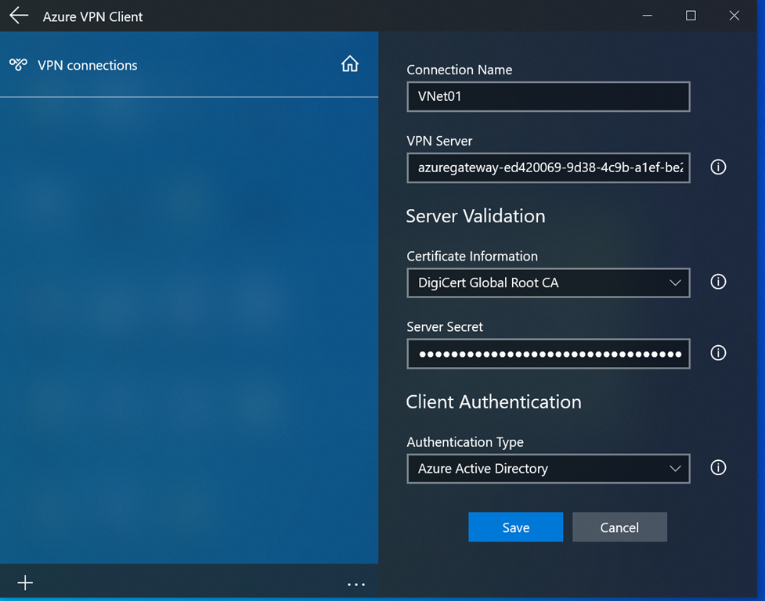Click the Server Secret password field
Screen dimensions: 765x601
click(x=548, y=354)
